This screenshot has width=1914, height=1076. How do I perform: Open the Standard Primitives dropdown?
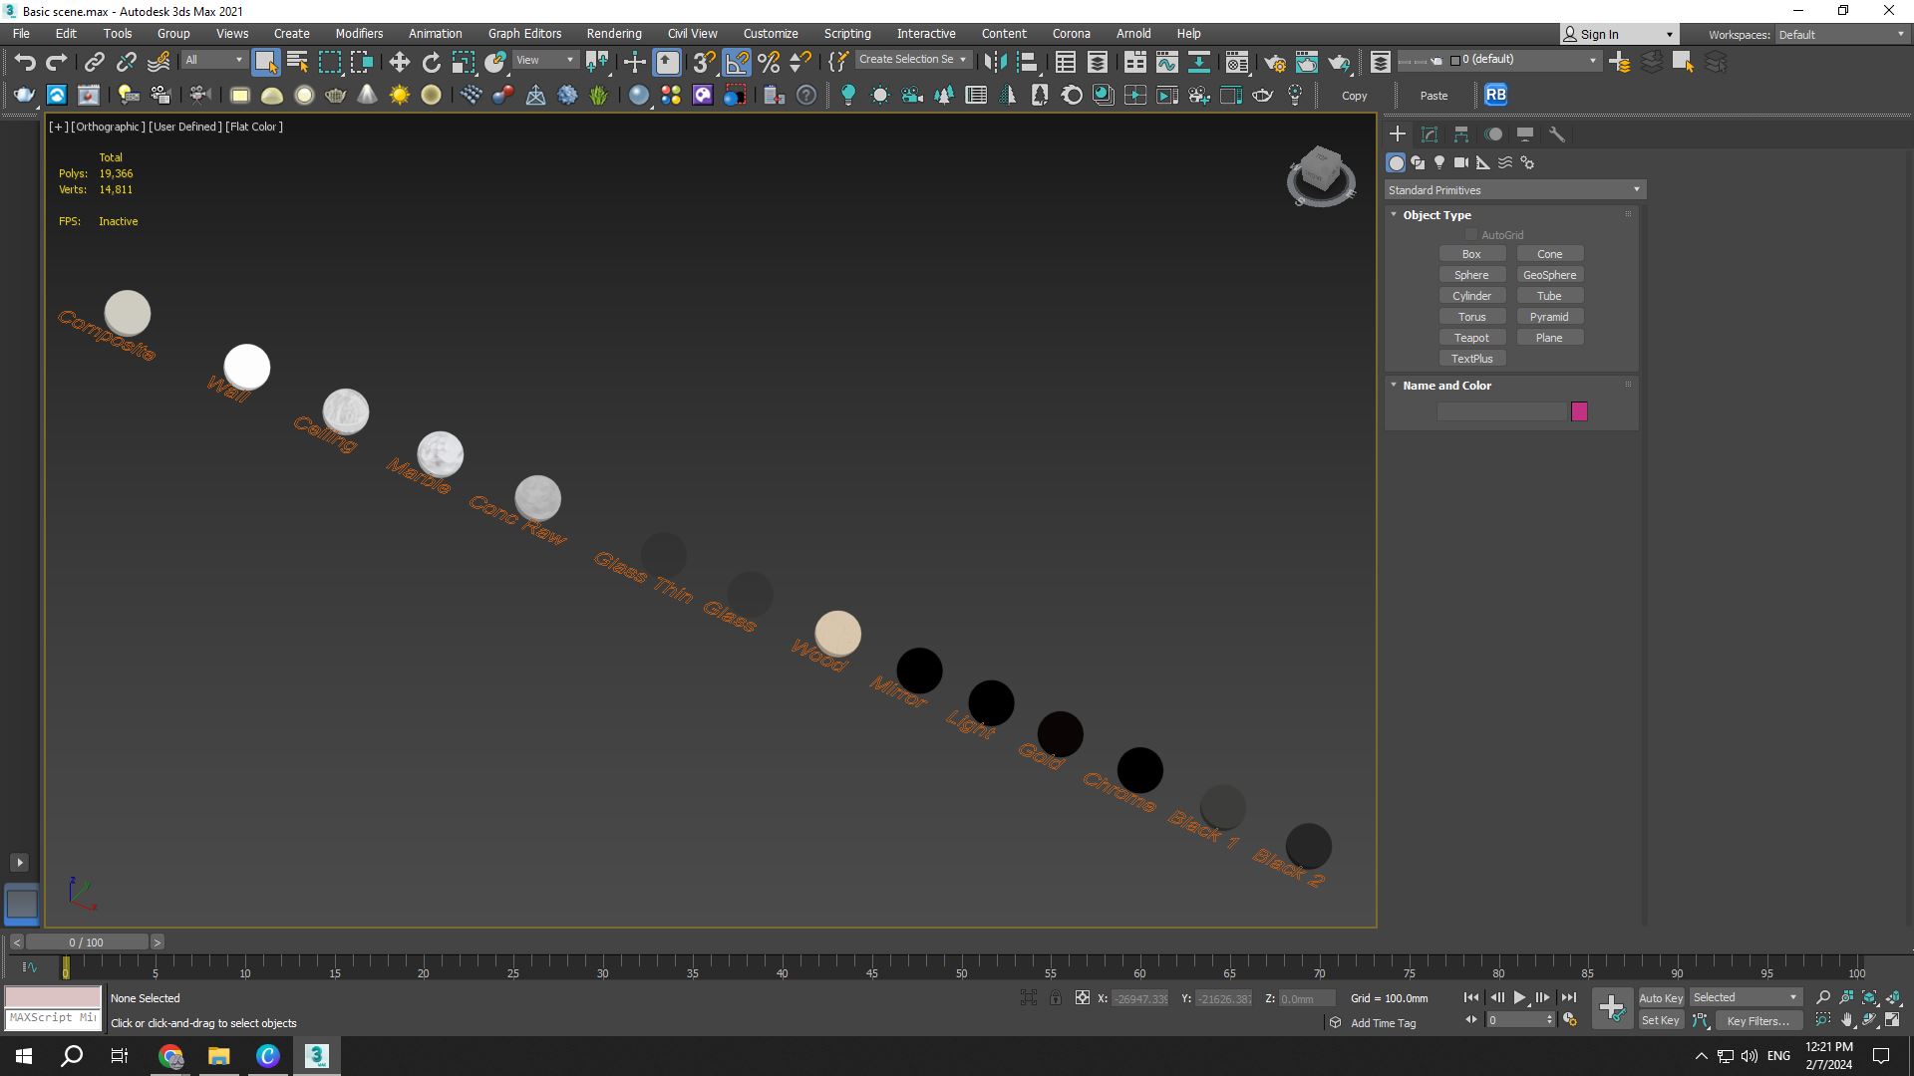click(1513, 190)
